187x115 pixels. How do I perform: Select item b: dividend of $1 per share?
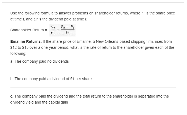(51, 79)
